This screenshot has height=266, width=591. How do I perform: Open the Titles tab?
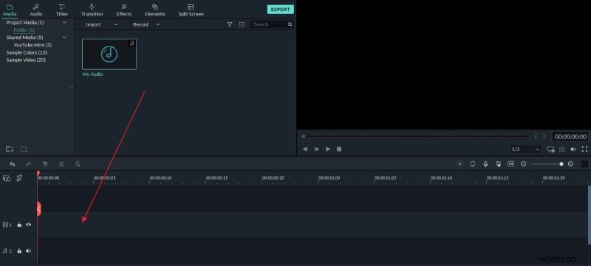(62, 10)
